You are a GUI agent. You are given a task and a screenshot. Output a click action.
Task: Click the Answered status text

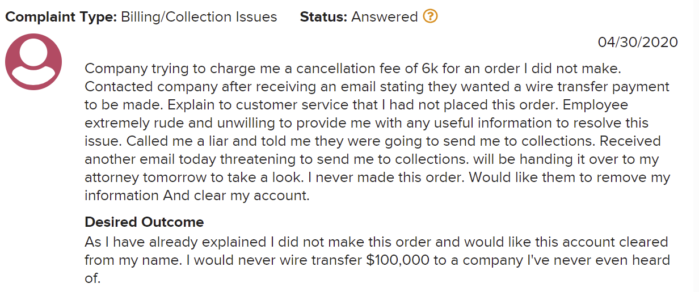pyautogui.click(x=385, y=17)
